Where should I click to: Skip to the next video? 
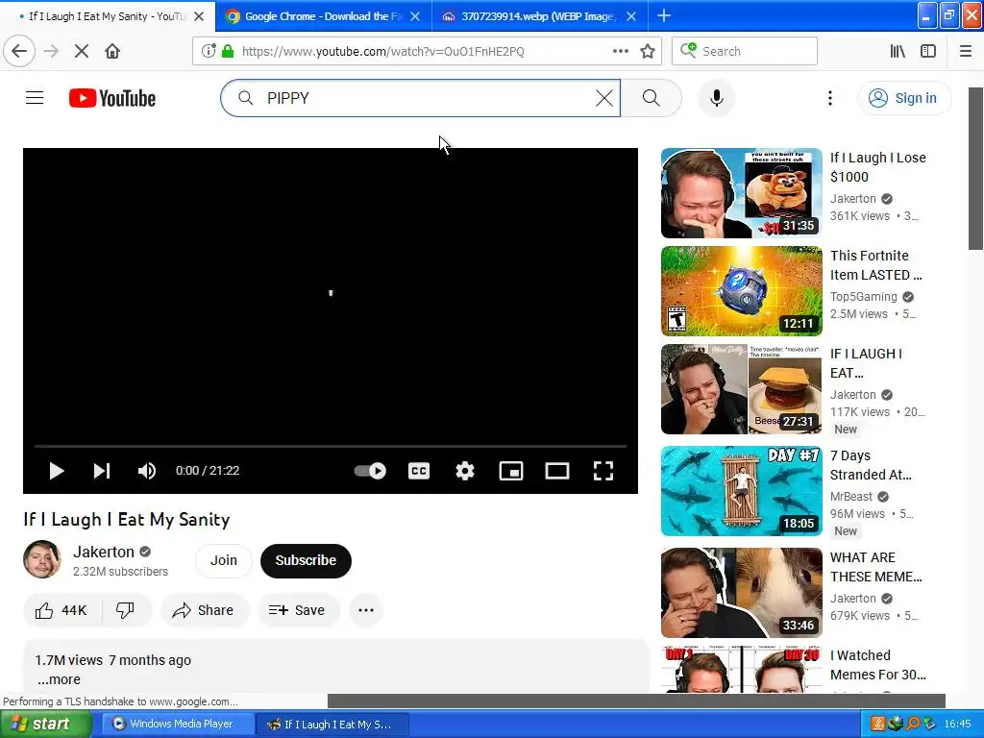click(102, 471)
